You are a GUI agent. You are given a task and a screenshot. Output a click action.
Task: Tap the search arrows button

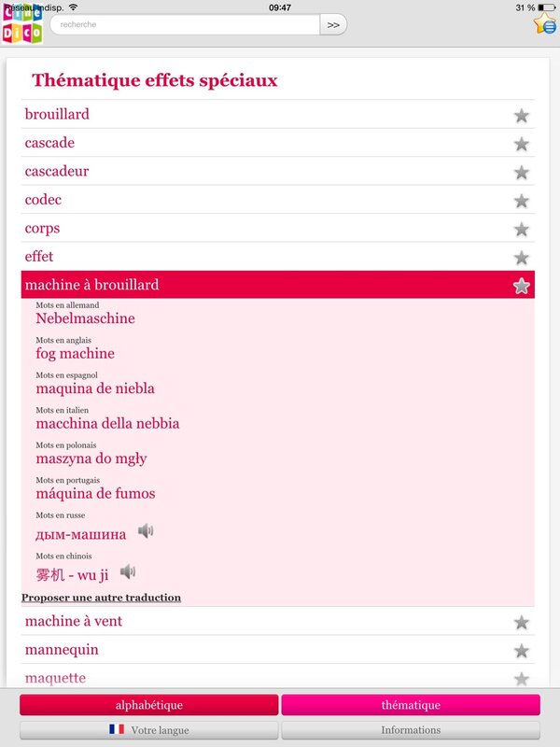point(333,25)
